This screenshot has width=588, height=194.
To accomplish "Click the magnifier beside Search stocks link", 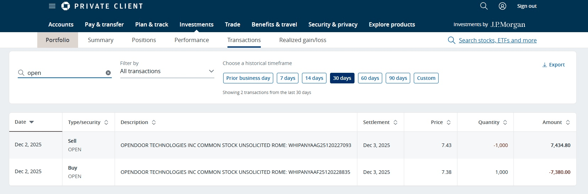I will pos(451,40).
